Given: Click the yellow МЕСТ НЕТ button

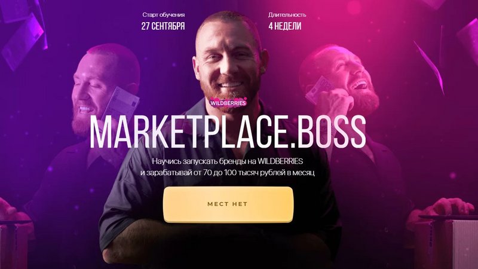Looking at the screenshot, I should [x=228, y=204].
